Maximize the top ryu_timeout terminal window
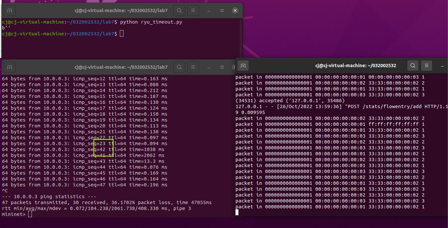 pos(222,10)
